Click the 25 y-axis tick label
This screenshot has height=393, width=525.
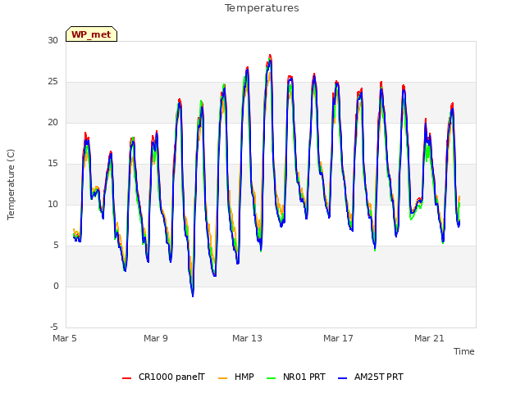click(52, 82)
